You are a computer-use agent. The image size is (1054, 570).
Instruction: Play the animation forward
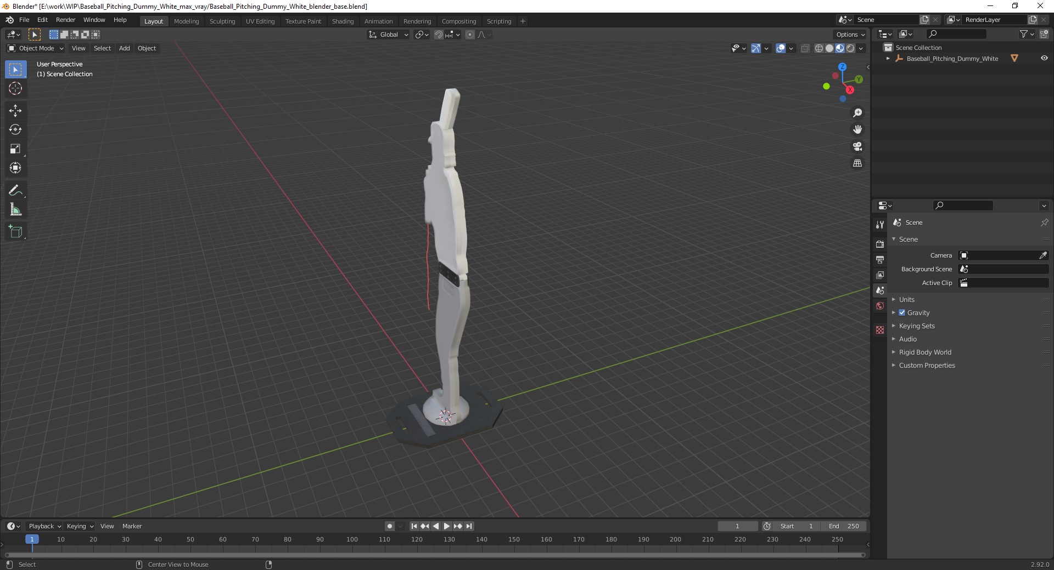click(447, 526)
